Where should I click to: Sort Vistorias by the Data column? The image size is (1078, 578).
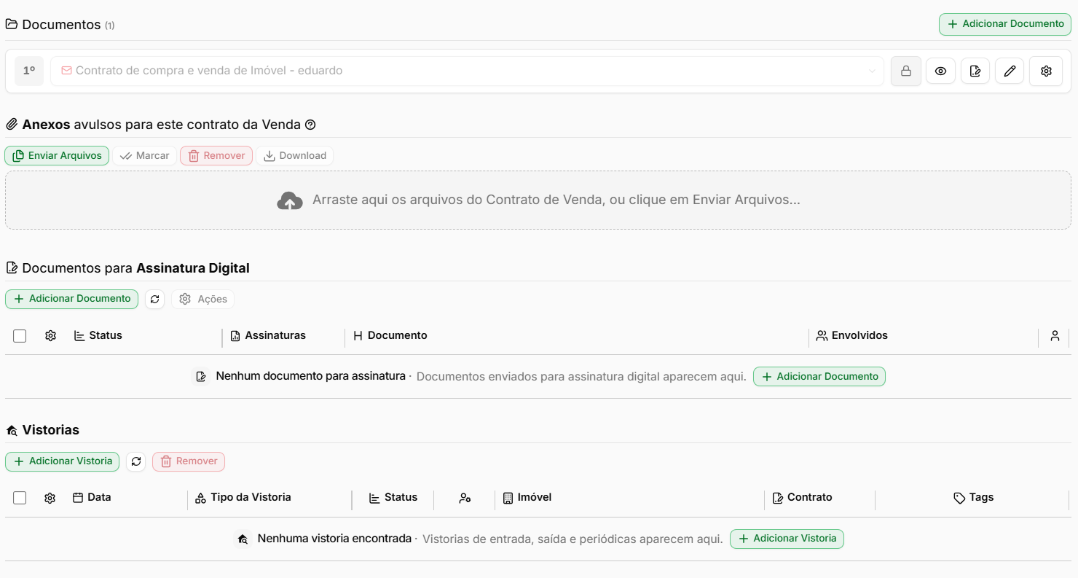pyautogui.click(x=92, y=498)
